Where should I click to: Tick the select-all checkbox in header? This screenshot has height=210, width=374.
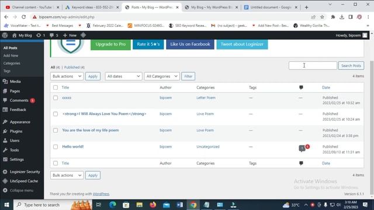(56, 87)
